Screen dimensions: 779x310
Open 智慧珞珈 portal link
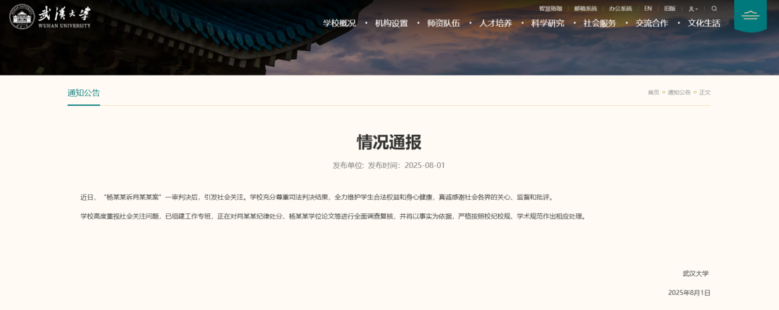pos(550,9)
